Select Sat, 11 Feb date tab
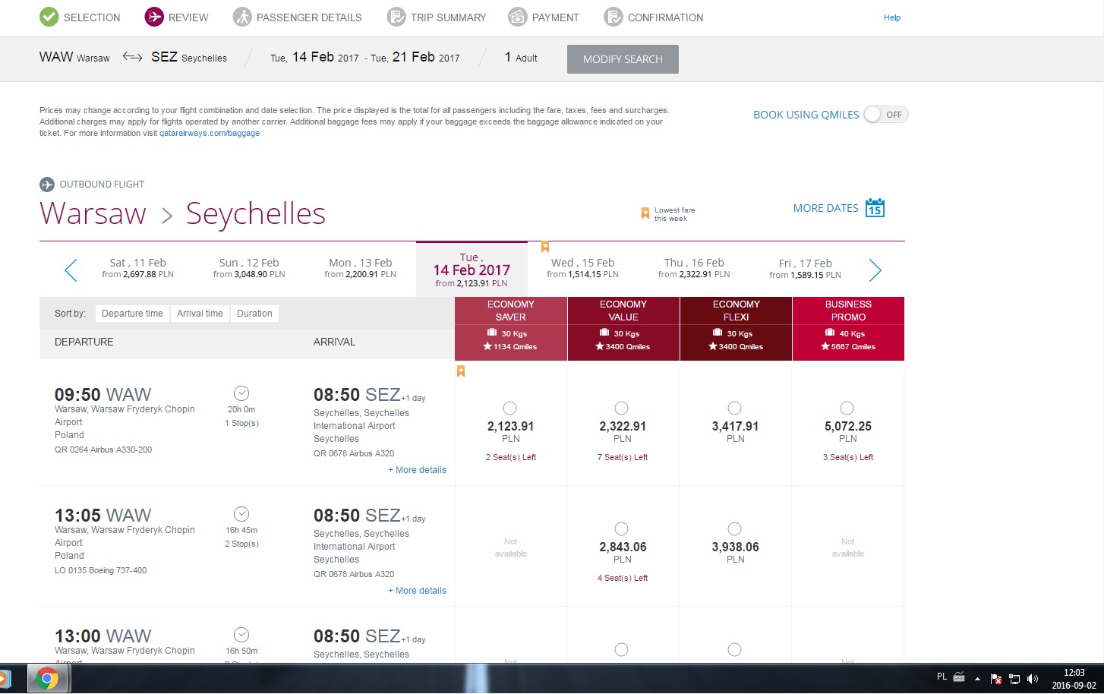Screen dimensions: 1104x694 click(x=137, y=268)
